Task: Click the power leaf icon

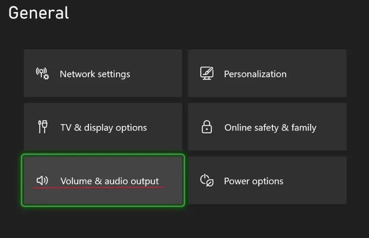Action: [207, 180]
